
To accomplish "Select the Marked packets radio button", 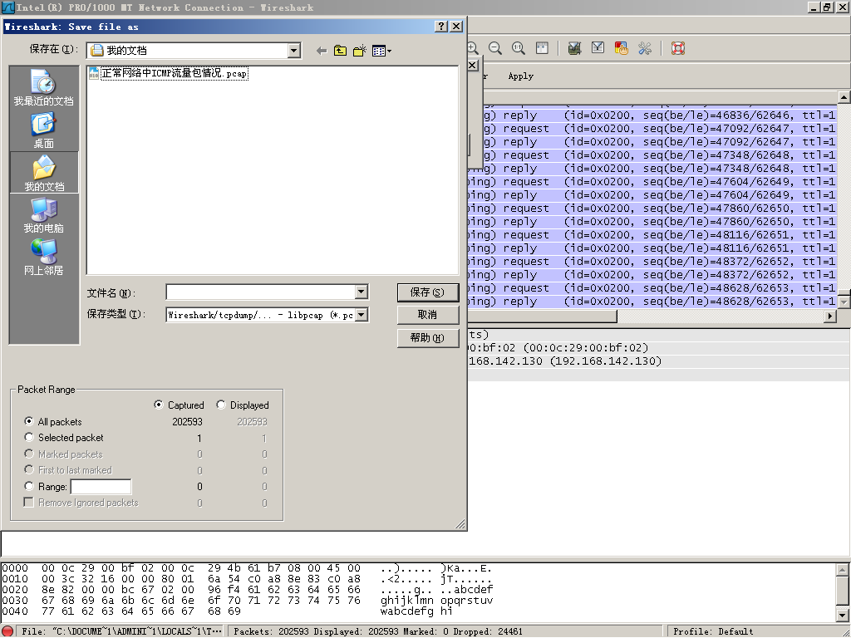I will (x=29, y=454).
